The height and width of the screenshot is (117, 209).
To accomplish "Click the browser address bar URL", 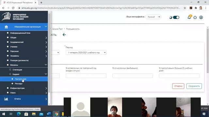I will pyautogui.click(x=101, y=8).
